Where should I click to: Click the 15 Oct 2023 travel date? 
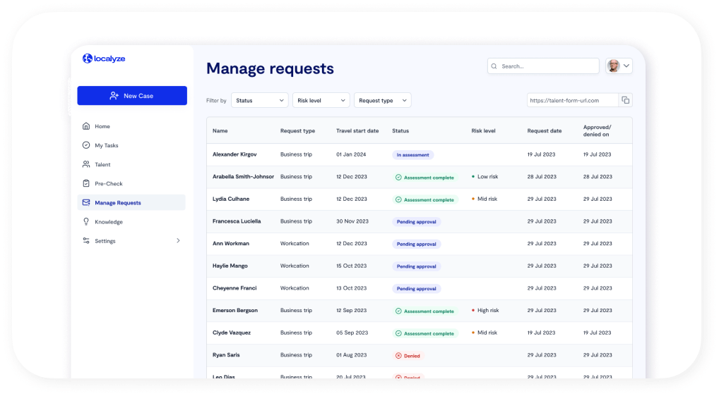click(x=352, y=266)
